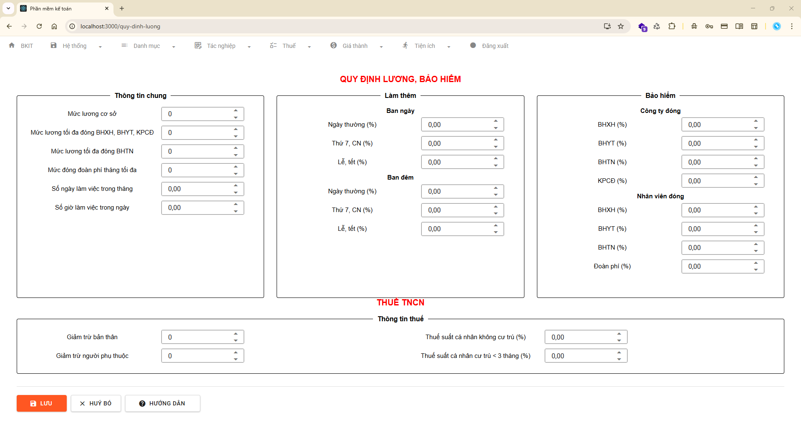Image resolution: width=801 pixels, height=430 pixels.
Task: Expand the Thuế menu arrow
Action: tap(309, 47)
